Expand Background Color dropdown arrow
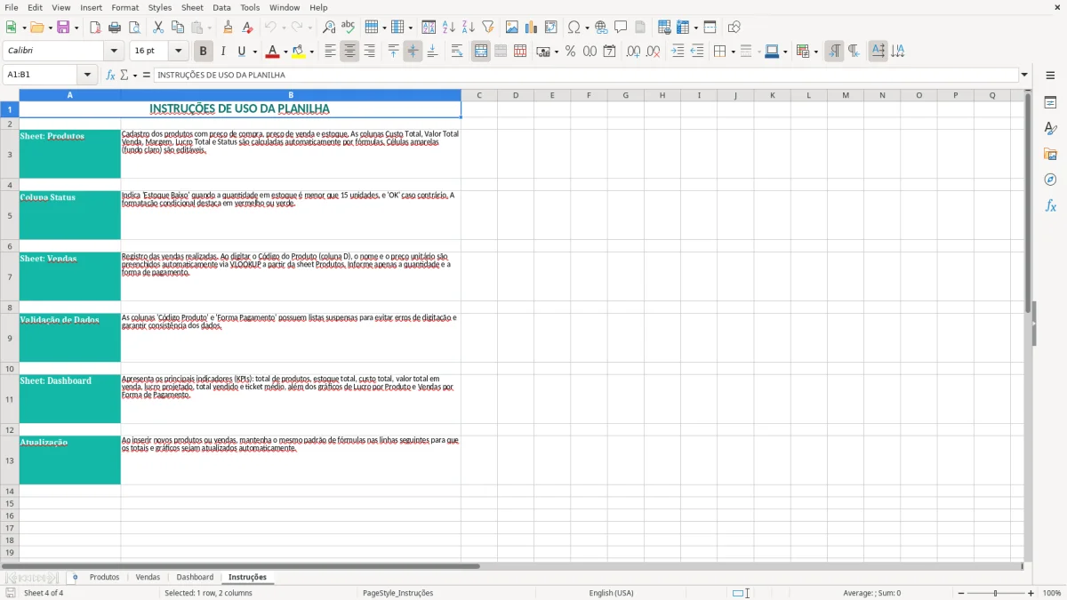1067x600 pixels. click(x=311, y=52)
